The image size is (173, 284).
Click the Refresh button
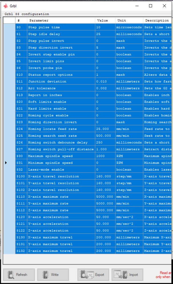point(19,275)
